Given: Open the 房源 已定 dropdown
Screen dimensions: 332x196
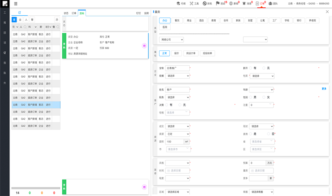Looking at the screenshot, I should pyautogui.click(x=177, y=134).
